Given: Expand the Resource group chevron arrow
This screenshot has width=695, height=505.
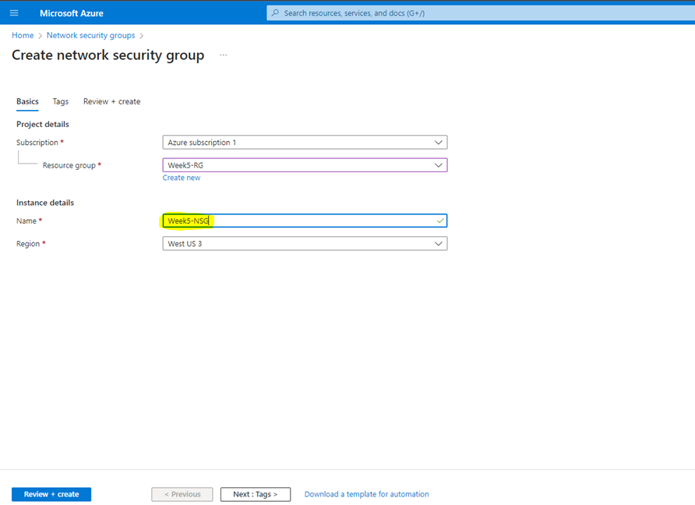Looking at the screenshot, I should (439, 165).
